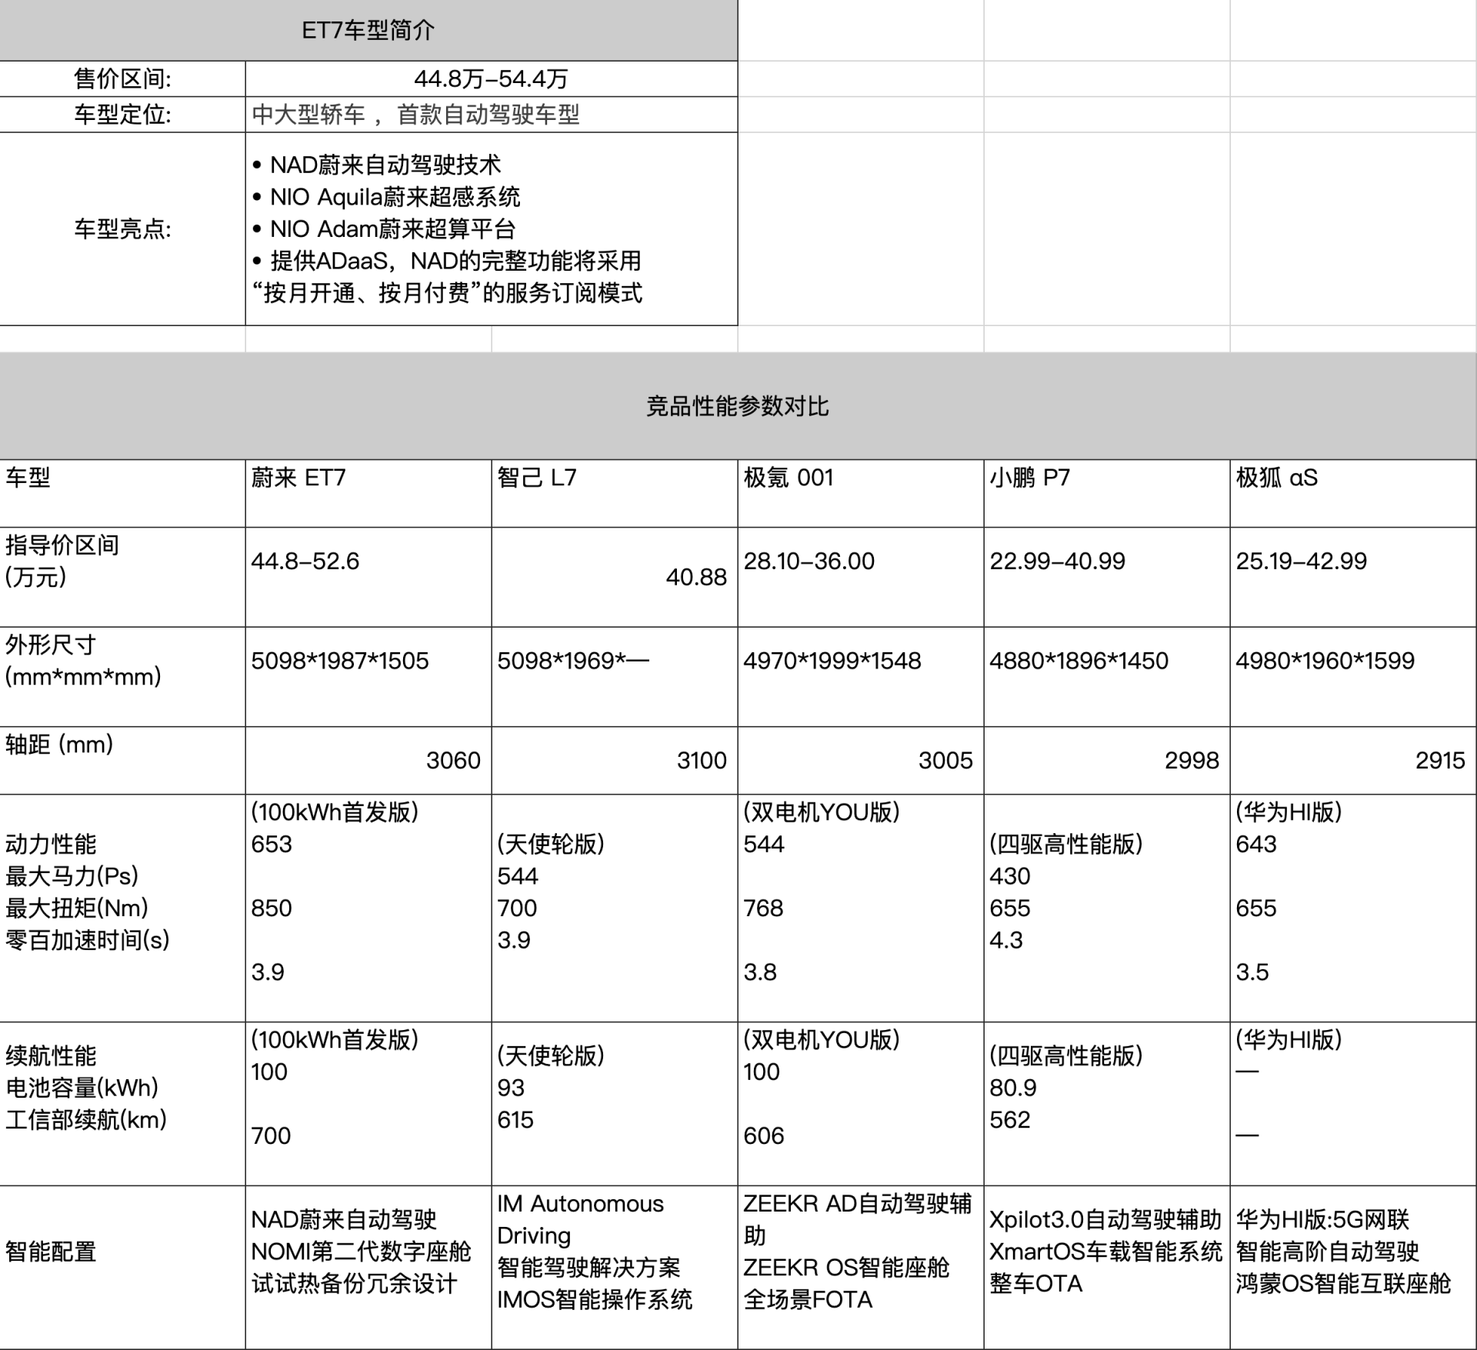
Task: Select L7 range cell with 615 km
Action: 615,1104
